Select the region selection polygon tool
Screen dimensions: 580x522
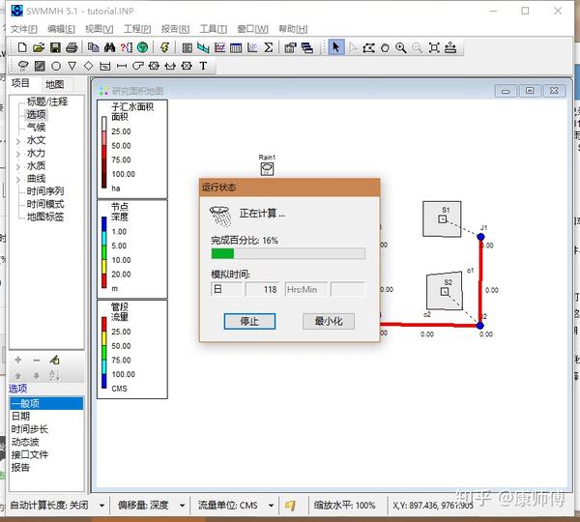click(369, 47)
